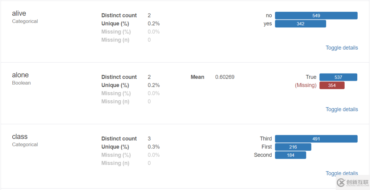Click the watermark logo icon in the corner
370x190 pixels.
tap(341, 182)
